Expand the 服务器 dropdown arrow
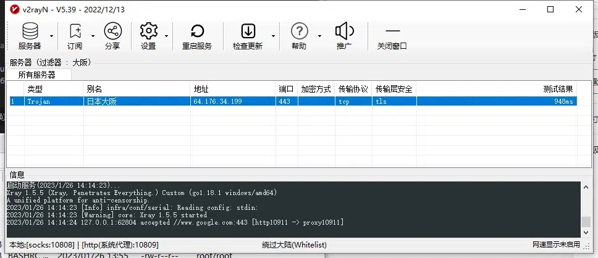 52,36
